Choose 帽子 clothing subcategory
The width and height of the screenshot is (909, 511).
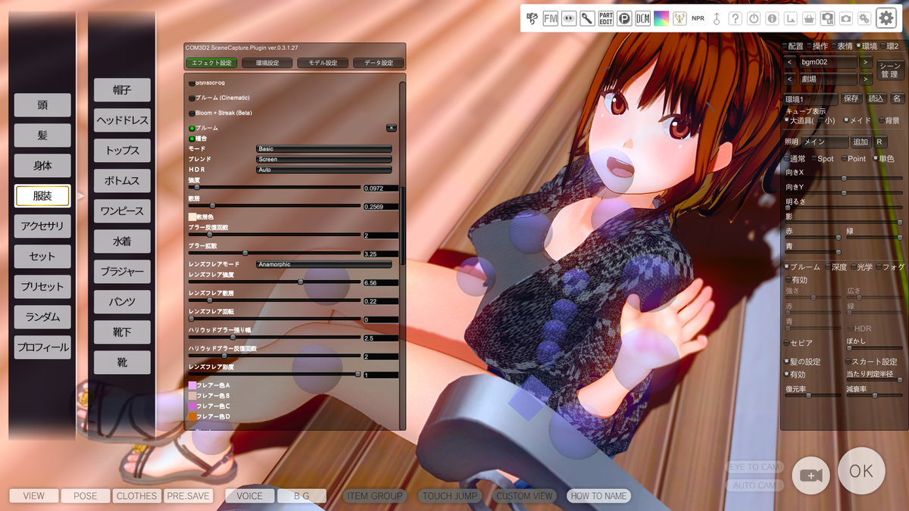[122, 90]
